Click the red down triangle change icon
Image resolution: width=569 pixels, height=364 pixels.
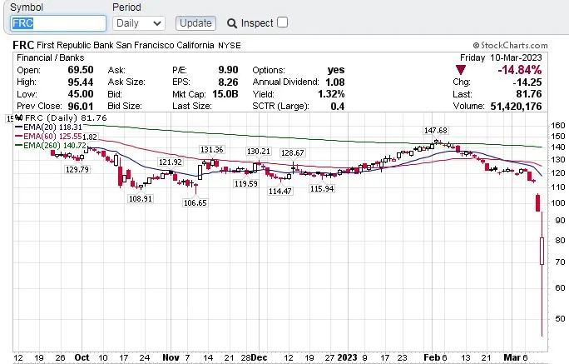point(461,70)
